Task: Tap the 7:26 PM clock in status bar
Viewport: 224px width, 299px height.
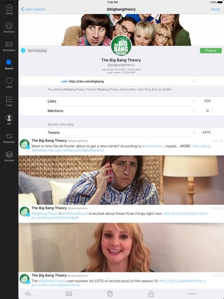Action: [113, 2]
